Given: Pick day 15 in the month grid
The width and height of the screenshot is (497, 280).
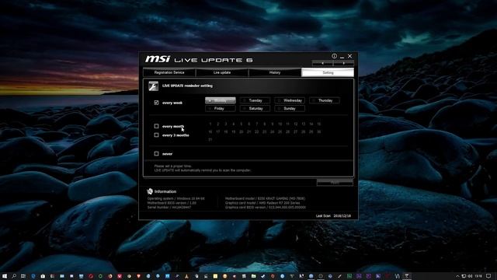Looking at the screenshot, I should [319, 124].
